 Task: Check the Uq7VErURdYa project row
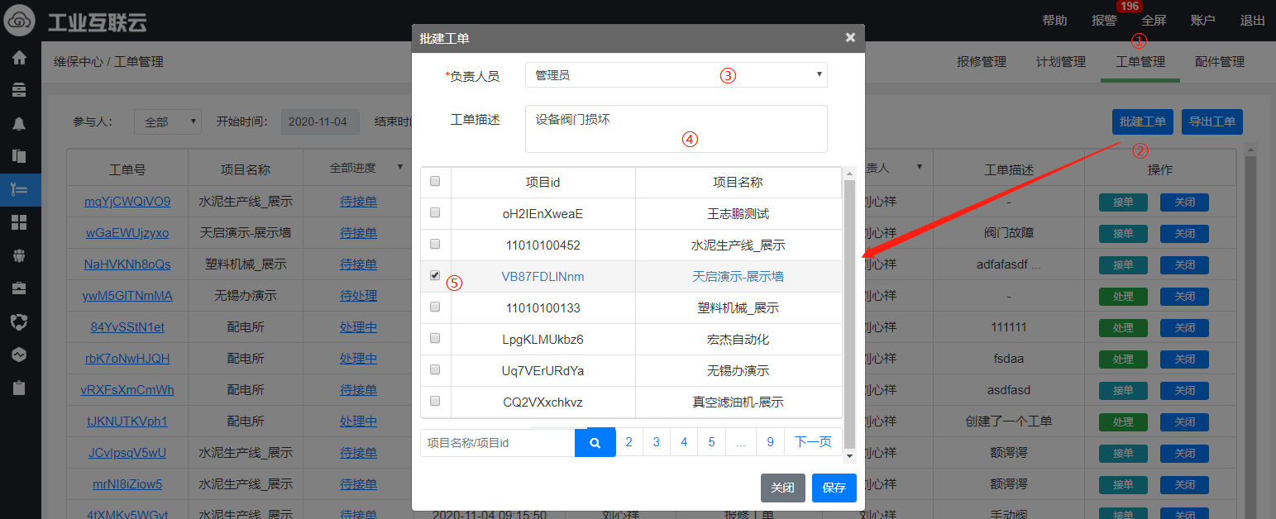click(435, 370)
